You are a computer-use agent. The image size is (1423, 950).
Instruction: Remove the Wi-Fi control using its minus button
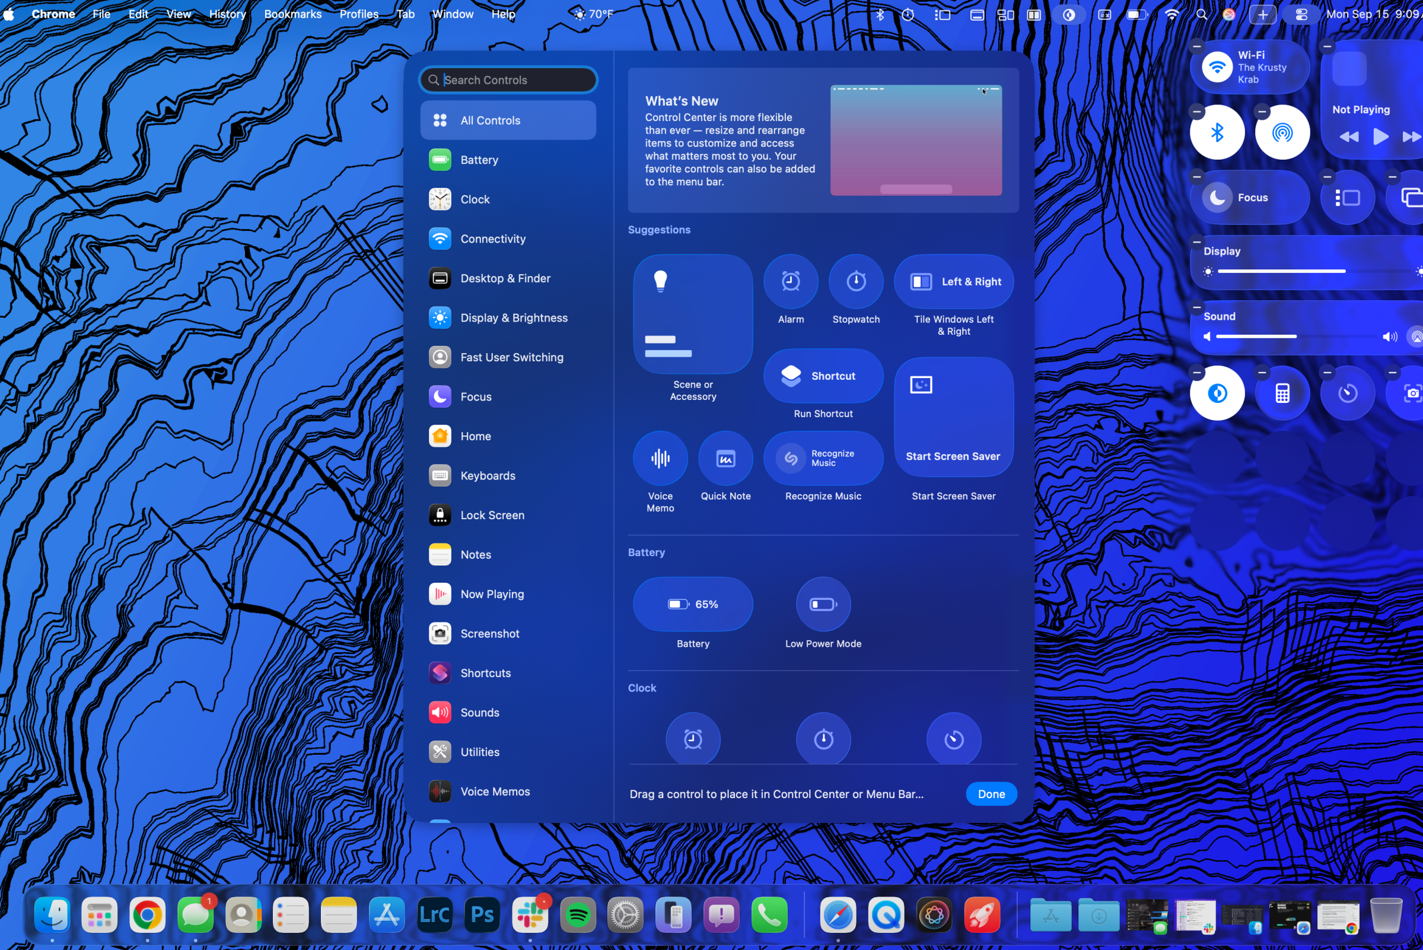(1196, 46)
